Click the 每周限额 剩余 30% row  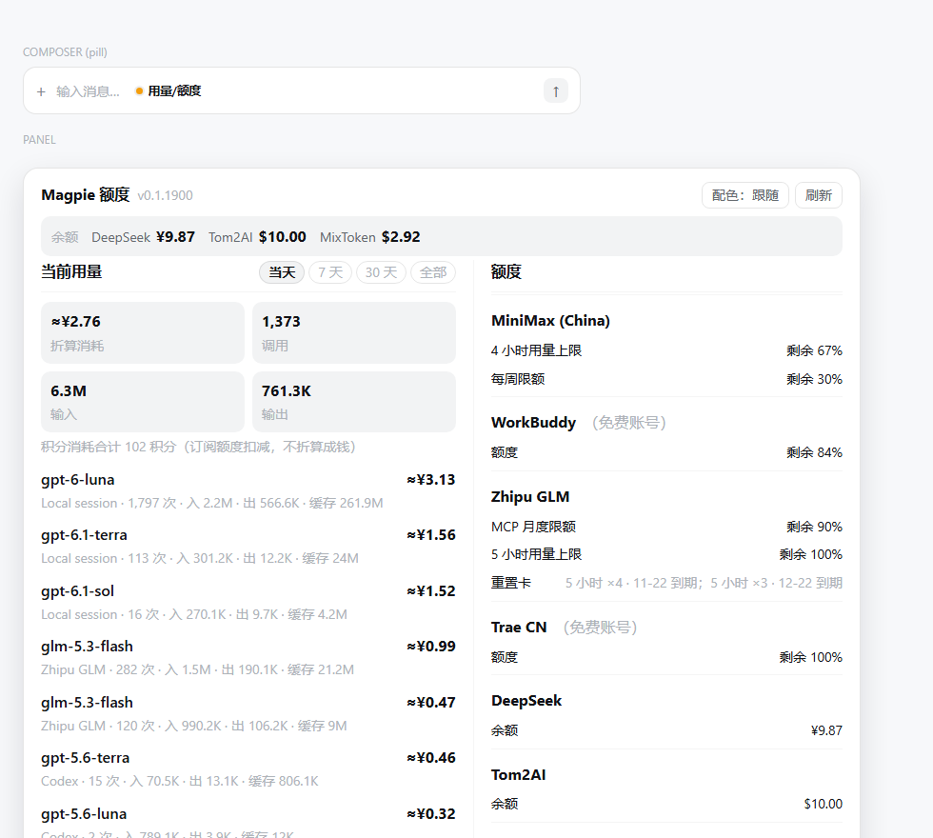[x=666, y=379]
